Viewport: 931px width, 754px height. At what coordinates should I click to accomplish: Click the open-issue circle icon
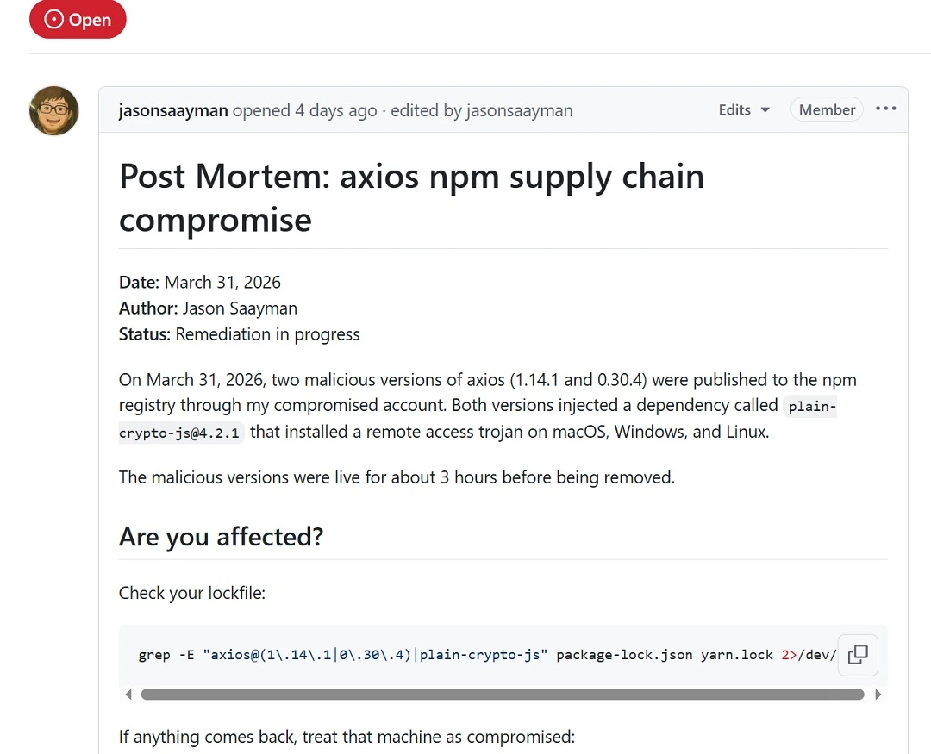pos(53,19)
